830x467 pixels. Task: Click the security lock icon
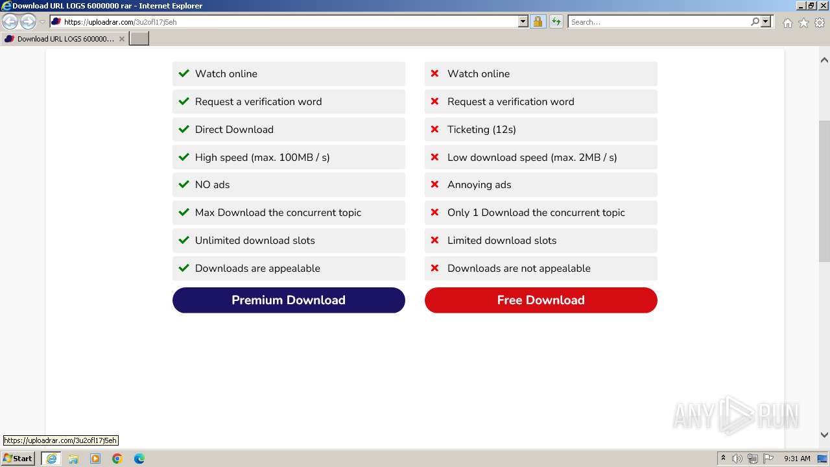(x=538, y=22)
